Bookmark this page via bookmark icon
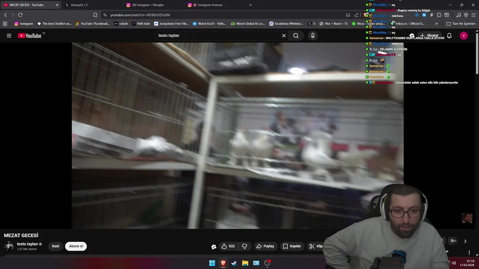 click(x=95, y=15)
